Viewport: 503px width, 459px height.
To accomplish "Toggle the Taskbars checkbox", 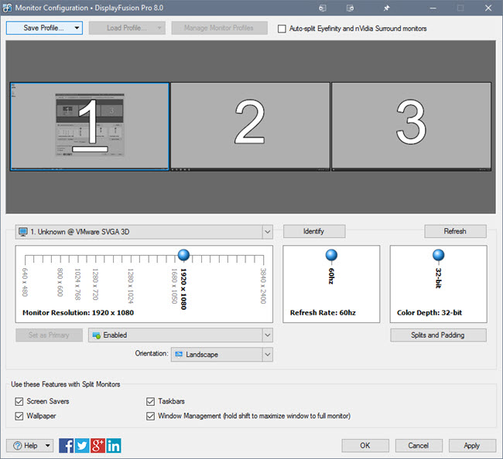I will tap(150, 401).
